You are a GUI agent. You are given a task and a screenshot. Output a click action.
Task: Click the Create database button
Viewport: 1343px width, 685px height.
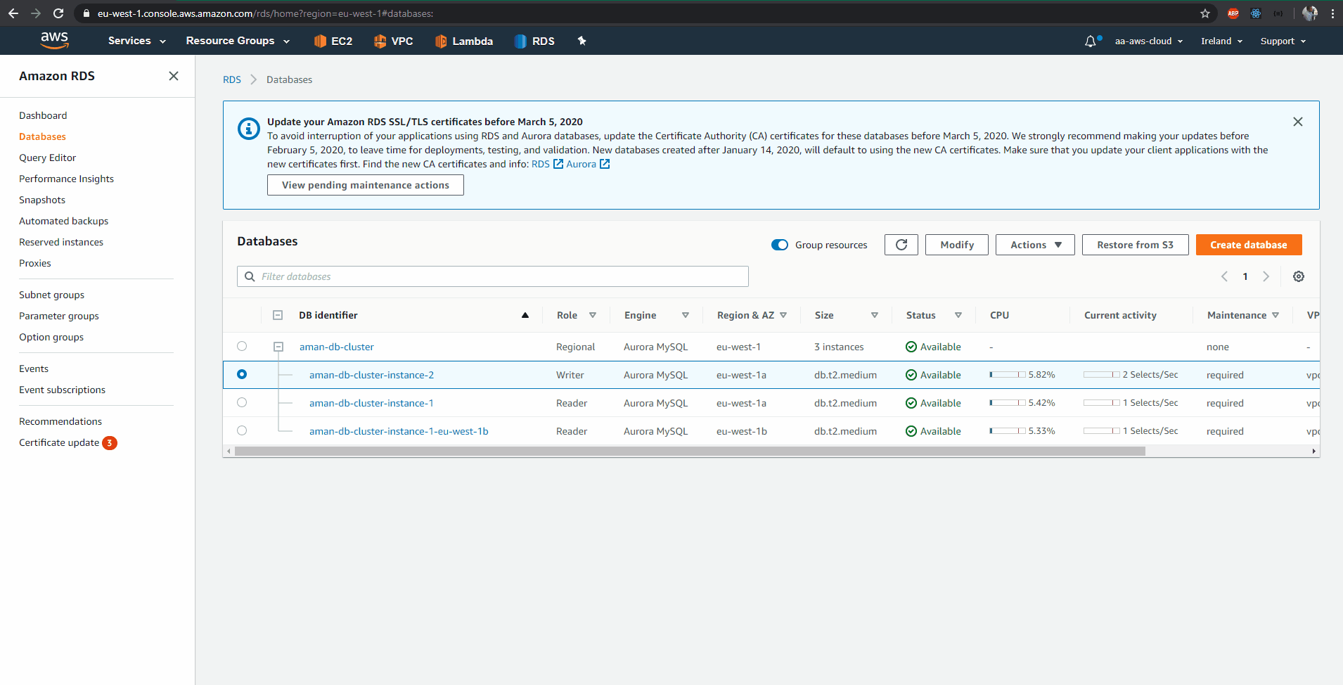1248,245
